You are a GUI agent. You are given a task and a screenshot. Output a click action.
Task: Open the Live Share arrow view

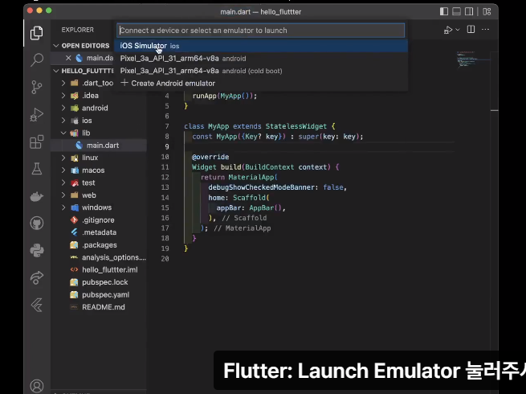point(37,277)
